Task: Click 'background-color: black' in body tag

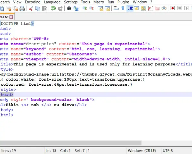Action: coord(60,100)
